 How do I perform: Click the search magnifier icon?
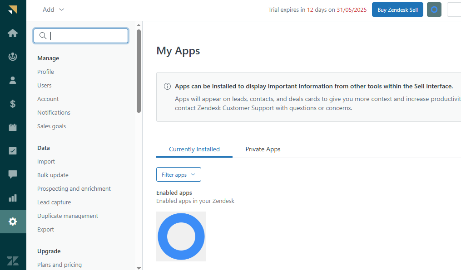(x=43, y=36)
